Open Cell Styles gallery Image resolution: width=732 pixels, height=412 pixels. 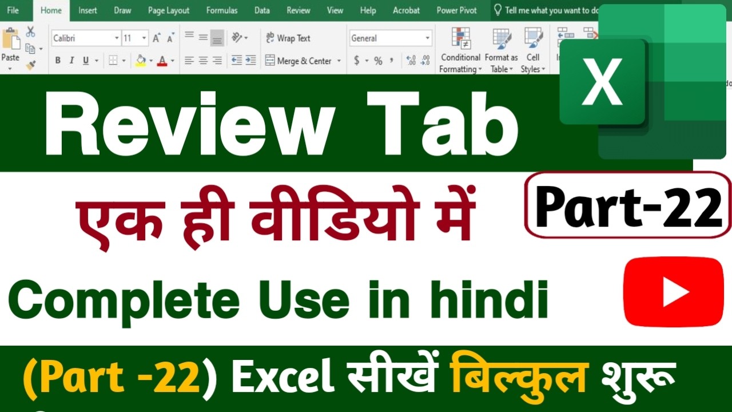533,50
